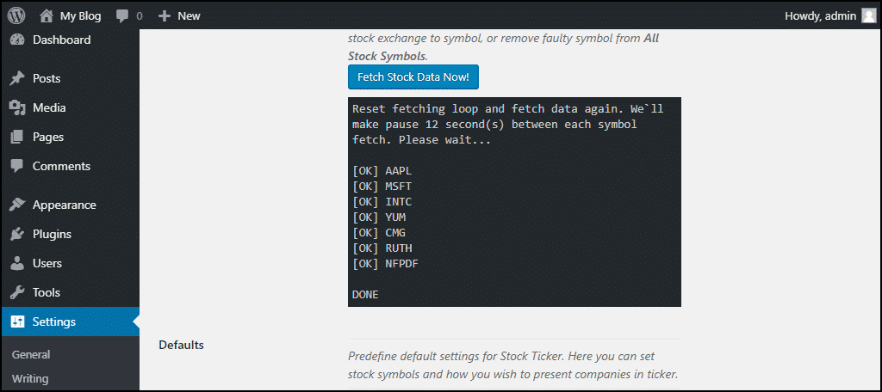Click the Tools wrench icon
Viewport: 882px width, 392px height.
click(17, 292)
